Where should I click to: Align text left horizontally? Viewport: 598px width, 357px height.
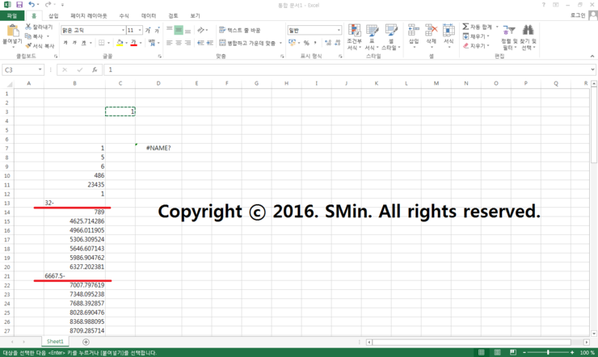(170, 43)
